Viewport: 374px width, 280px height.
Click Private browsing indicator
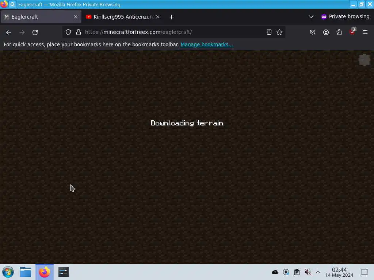point(345,16)
